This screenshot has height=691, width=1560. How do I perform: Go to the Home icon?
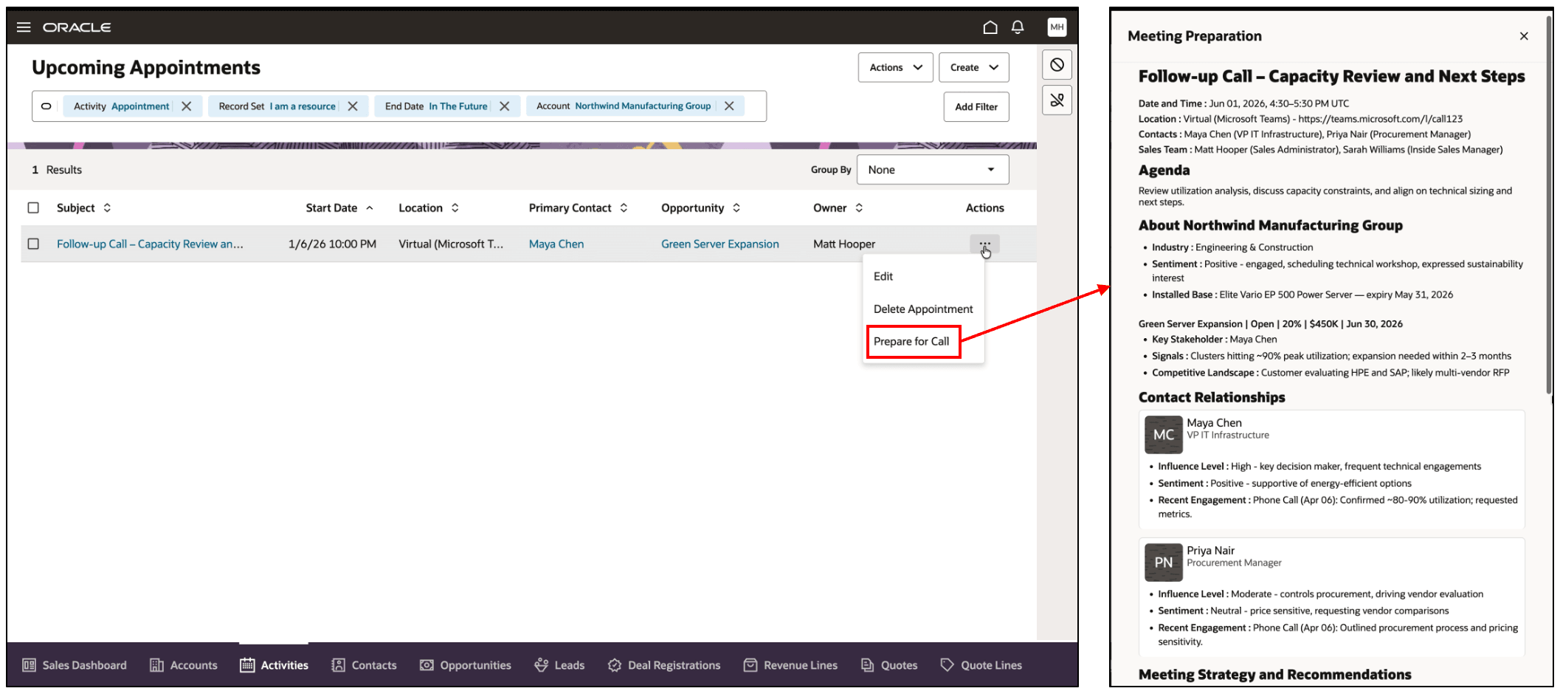(990, 27)
